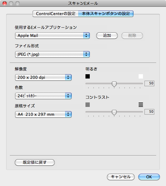166x186 pixels.
Task: Click the white square brightness icon
Action: [x=141, y=76]
